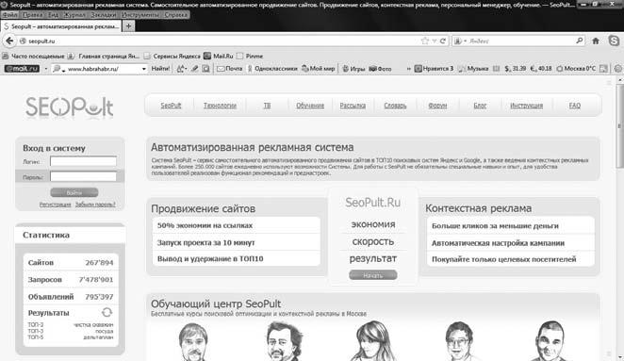624x361 pixels.
Task: Open Мой мир from the toolbar
Action: tap(319, 69)
